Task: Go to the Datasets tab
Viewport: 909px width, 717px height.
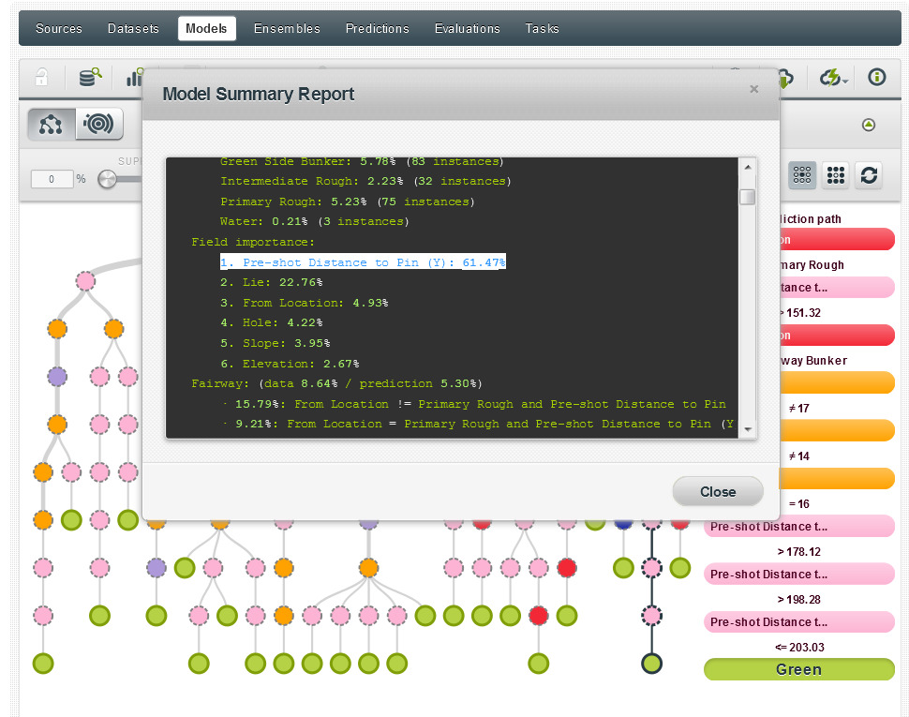Action: 133,29
